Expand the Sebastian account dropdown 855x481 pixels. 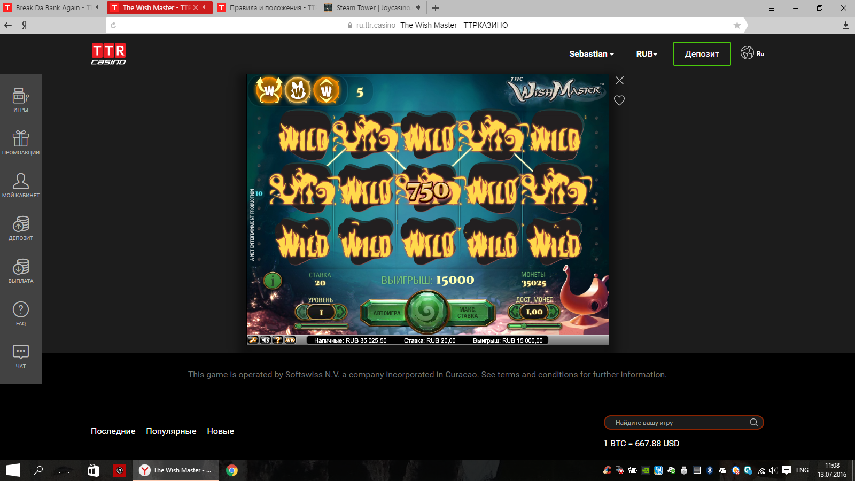[592, 54]
